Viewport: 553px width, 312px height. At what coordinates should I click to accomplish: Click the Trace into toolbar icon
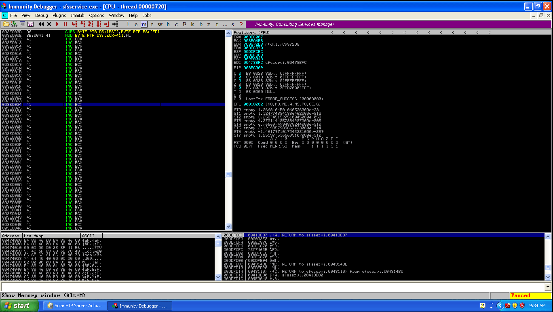91,24
